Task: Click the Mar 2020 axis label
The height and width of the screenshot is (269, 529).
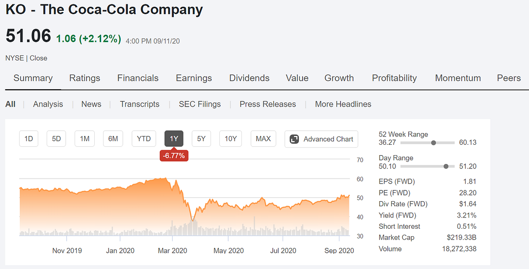Action: click(172, 251)
